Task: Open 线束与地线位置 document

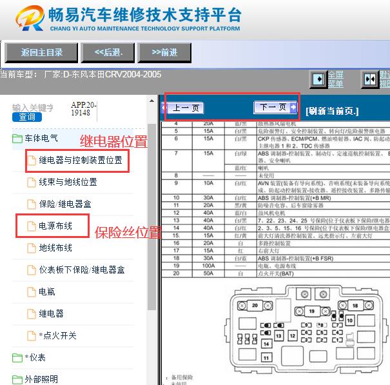Action: point(68,182)
